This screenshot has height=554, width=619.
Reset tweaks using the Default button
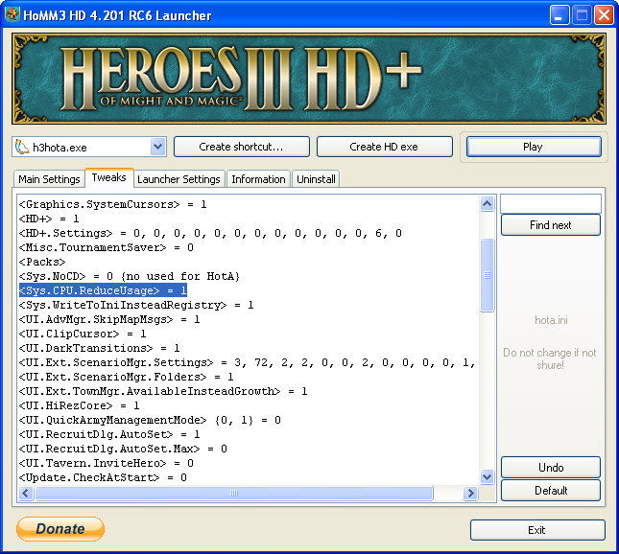coord(550,490)
